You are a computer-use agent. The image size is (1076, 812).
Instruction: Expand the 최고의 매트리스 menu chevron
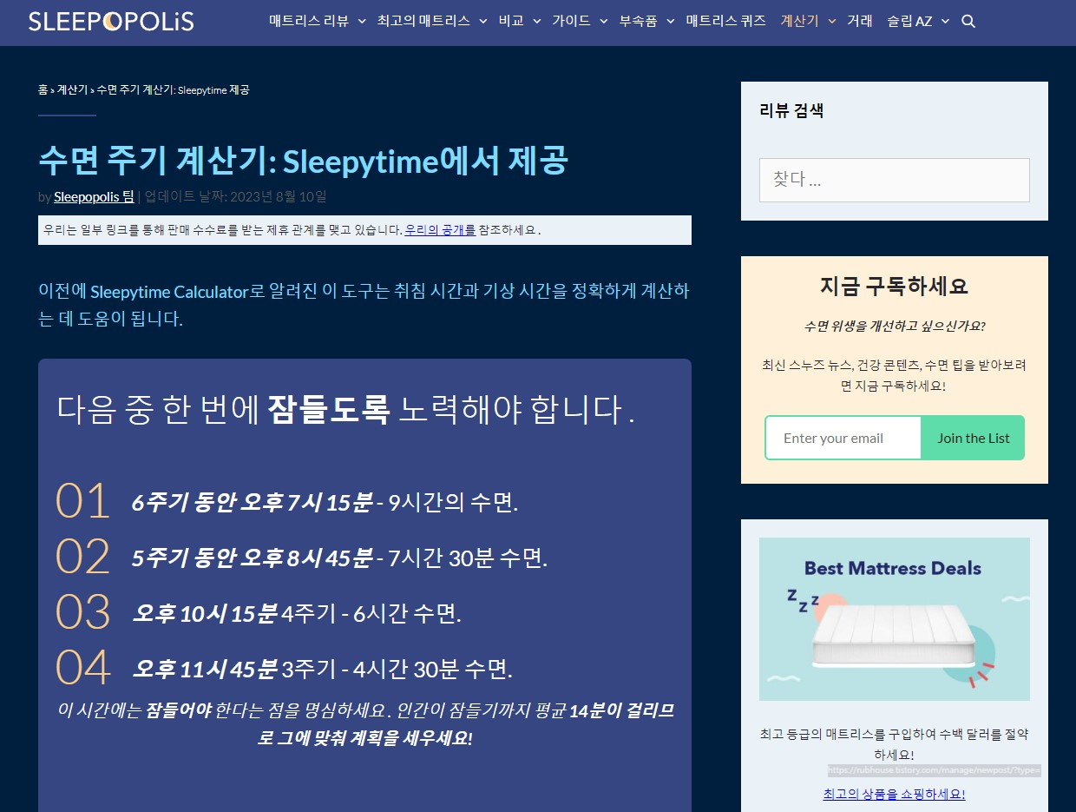tap(483, 22)
